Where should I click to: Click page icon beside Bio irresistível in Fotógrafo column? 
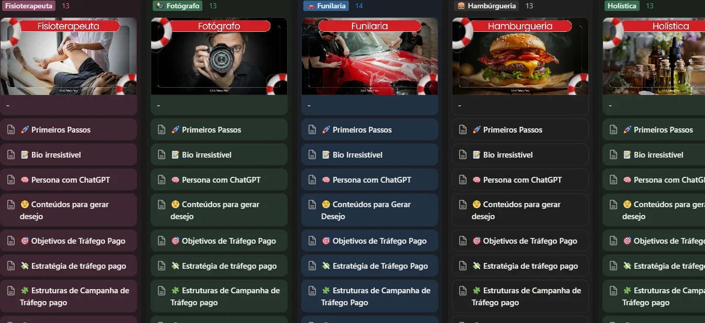[162, 155]
